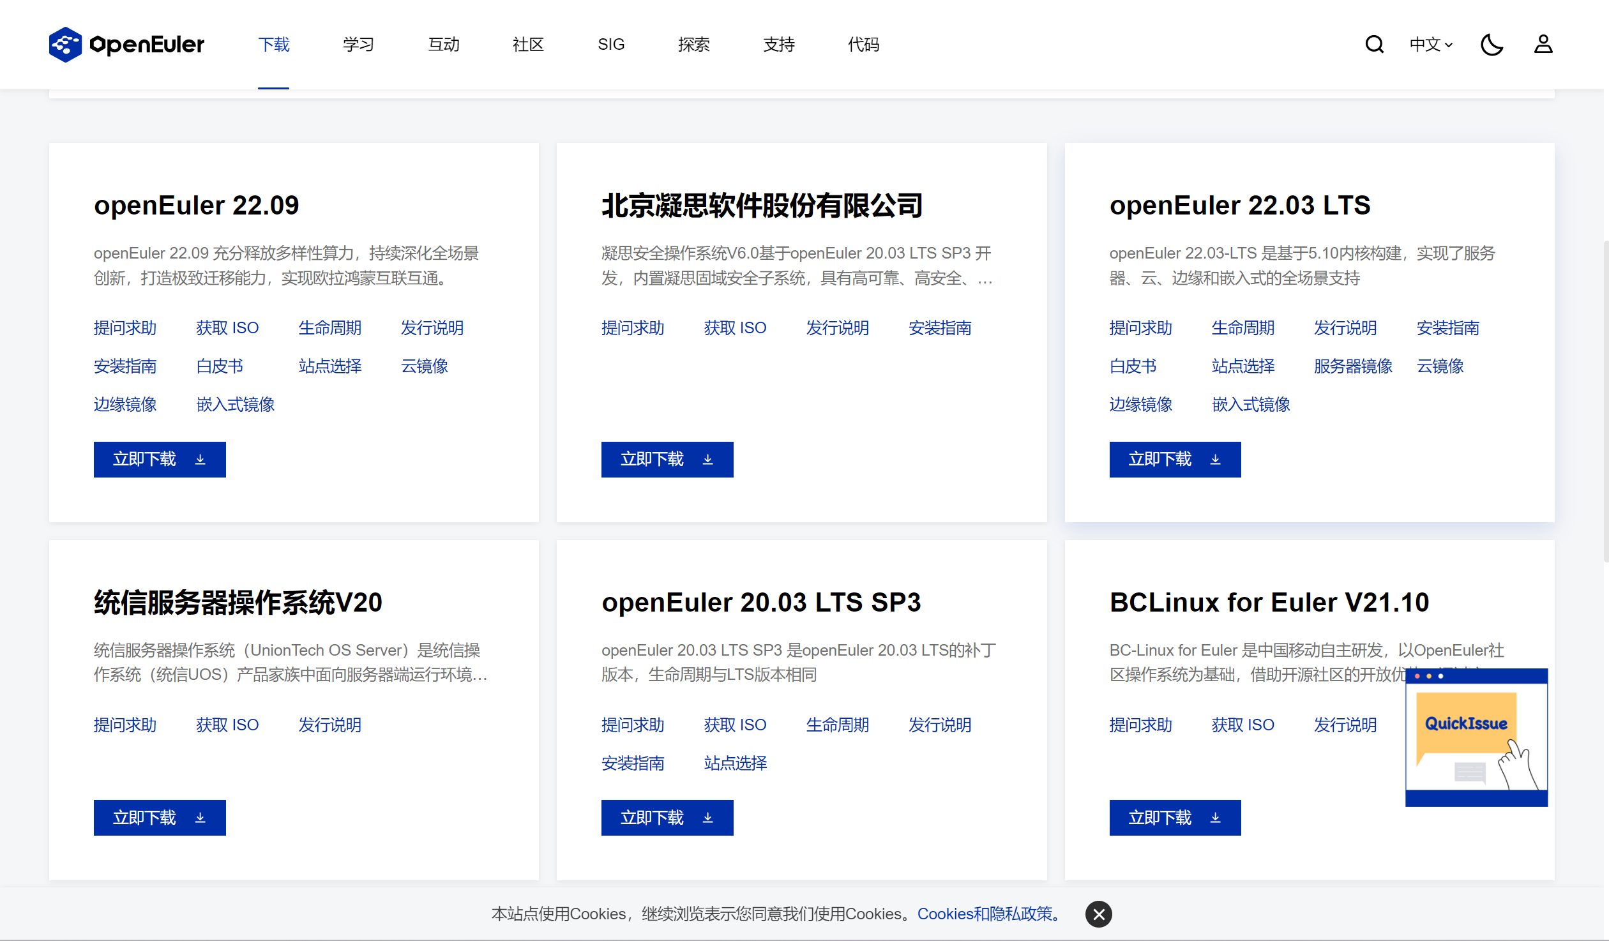This screenshot has height=941, width=1609.
Task: Open 白皮书 under openEuler 22.03 LTS
Action: pos(1133,366)
